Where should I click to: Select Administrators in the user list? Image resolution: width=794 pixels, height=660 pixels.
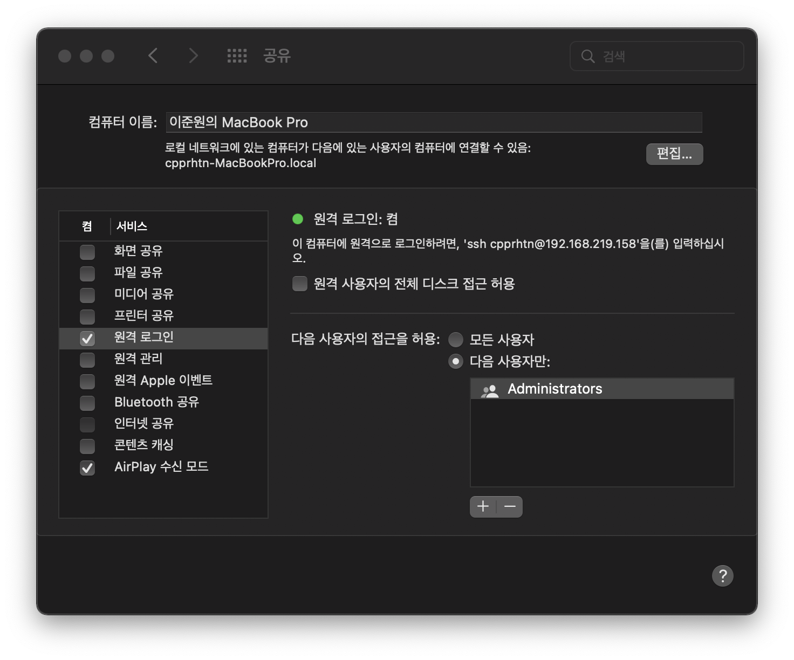tap(602, 389)
